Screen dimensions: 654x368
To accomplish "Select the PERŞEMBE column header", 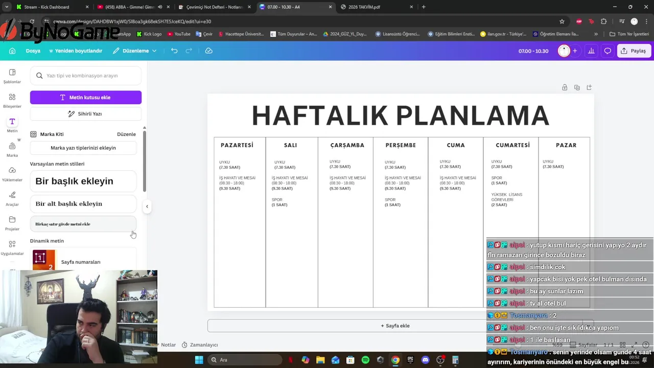I will click(x=401, y=145).
